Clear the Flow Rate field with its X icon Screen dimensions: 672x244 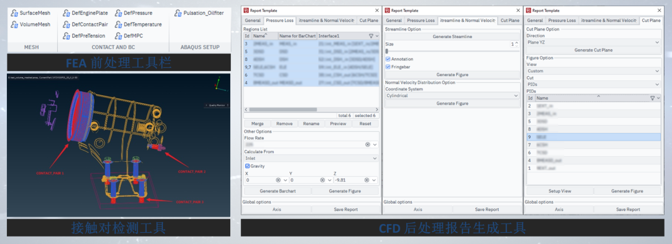point(367,145)
